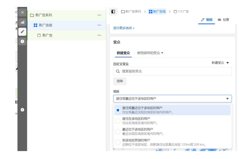Choose 到该地区旅游的用户 radio option
This screenshot has width=251, height=159.
[x=118, y=142]
